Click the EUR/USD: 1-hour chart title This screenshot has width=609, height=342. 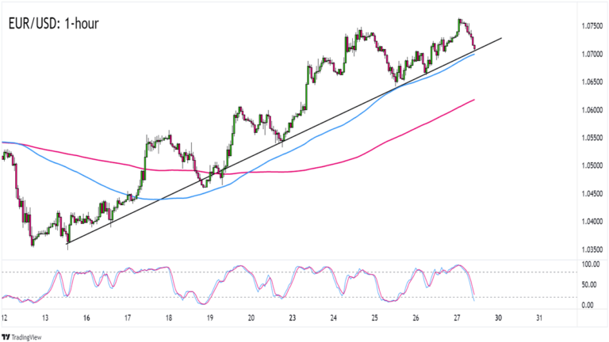coord(54,24)
